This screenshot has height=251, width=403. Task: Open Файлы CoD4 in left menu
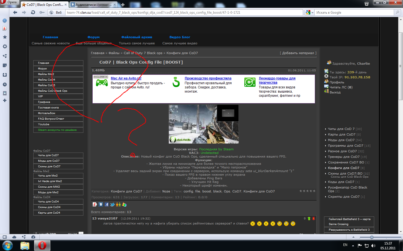(x=58, y=80)
